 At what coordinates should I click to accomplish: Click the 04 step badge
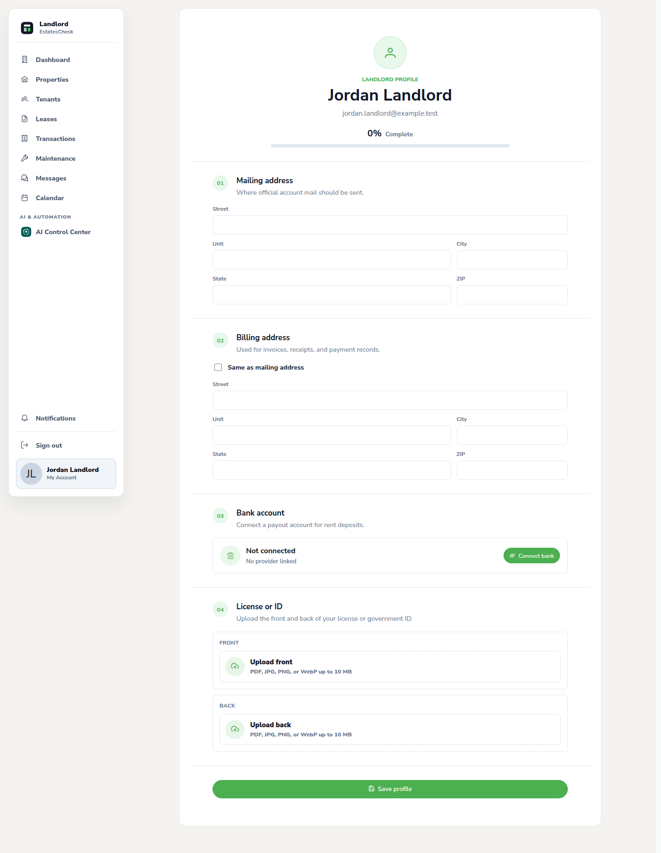point(220,610)
